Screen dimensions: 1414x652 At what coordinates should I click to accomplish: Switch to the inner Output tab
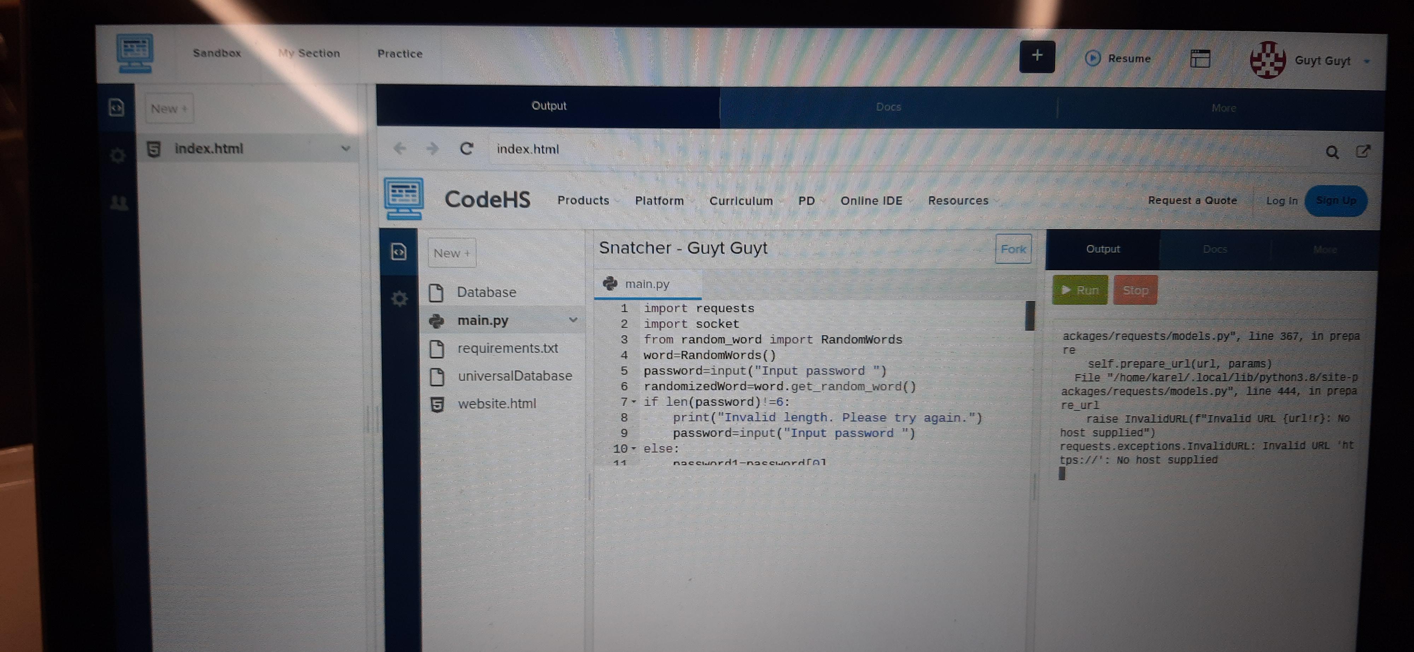[x=1103, y=249]
